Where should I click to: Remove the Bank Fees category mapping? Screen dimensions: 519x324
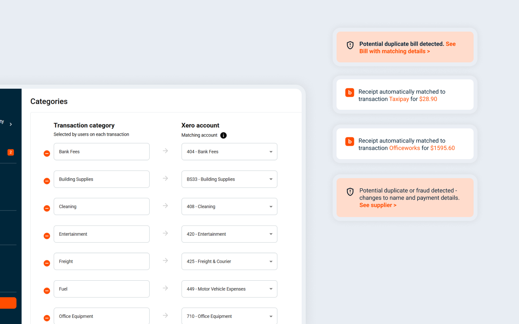47,153
